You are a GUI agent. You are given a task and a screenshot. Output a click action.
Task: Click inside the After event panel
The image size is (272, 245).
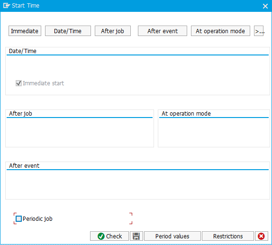tap(137, 184)
